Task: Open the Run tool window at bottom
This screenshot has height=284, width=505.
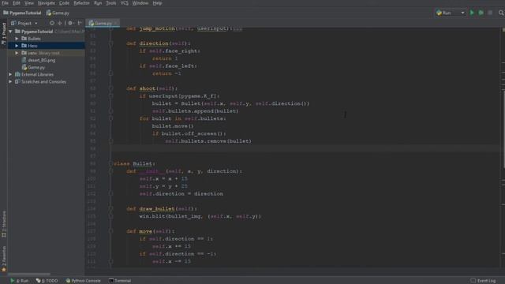Action: 19,281
